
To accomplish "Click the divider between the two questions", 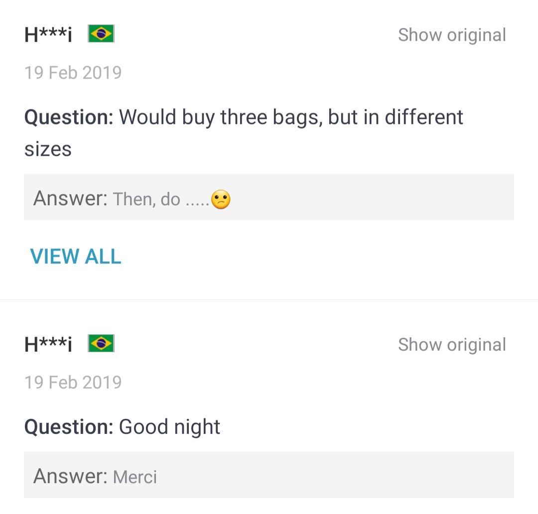I will [269, 299].
